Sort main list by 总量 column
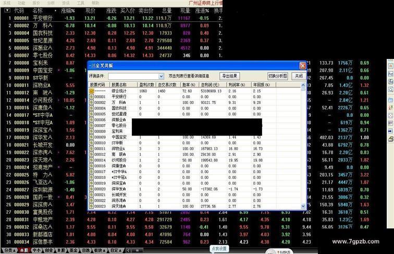 coord(167,10)
